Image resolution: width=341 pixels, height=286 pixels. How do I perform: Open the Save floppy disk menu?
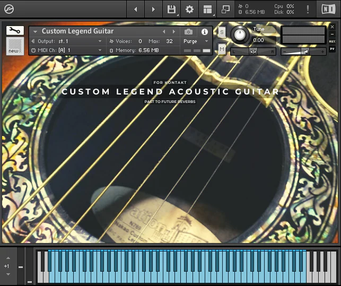[x=172, y=9]
